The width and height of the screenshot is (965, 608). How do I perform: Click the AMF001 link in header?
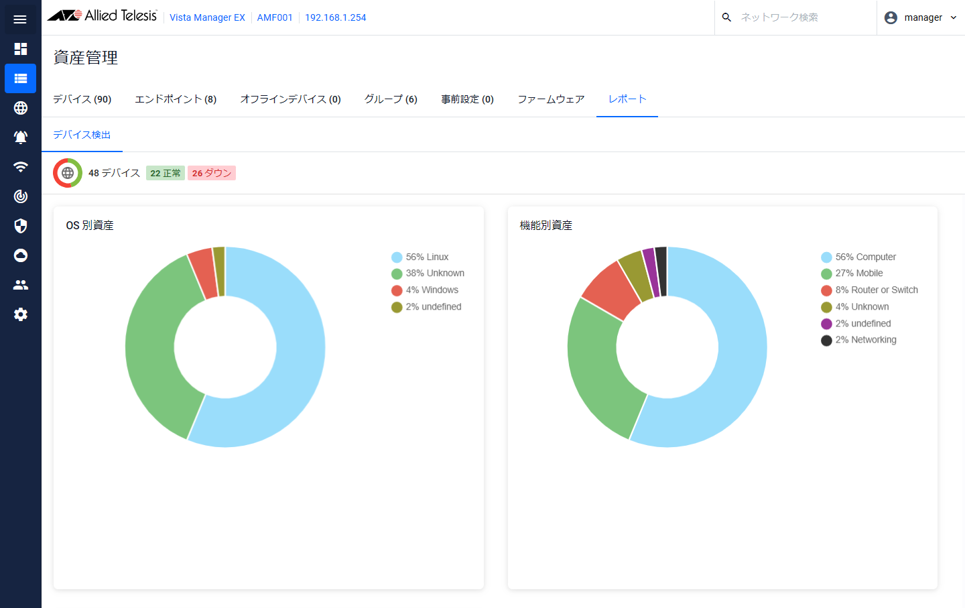coord(275,17)
